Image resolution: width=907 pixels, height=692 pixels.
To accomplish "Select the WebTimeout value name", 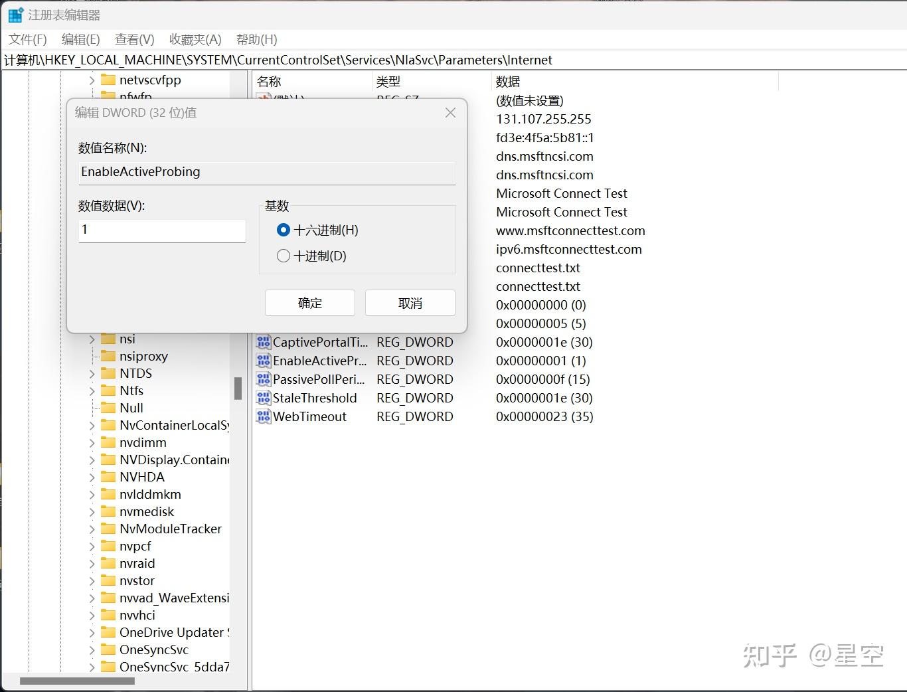I will pyautogui.click(x=310, y=416).
